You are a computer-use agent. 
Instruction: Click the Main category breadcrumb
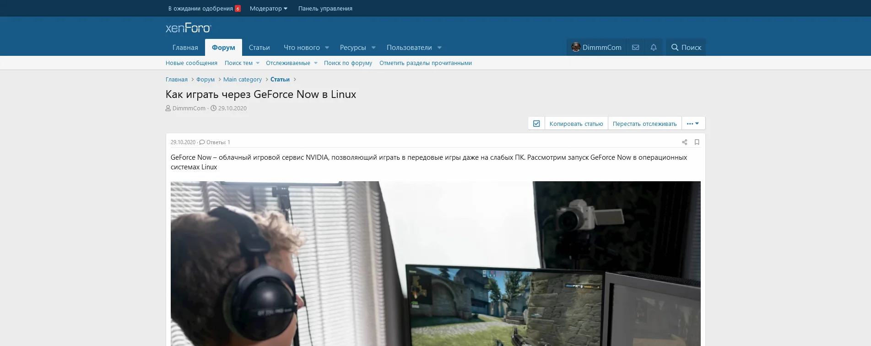(x=242, y=80)
